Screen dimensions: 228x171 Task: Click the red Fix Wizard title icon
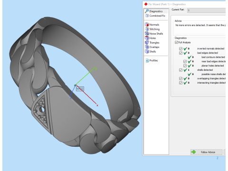[146, 4]
